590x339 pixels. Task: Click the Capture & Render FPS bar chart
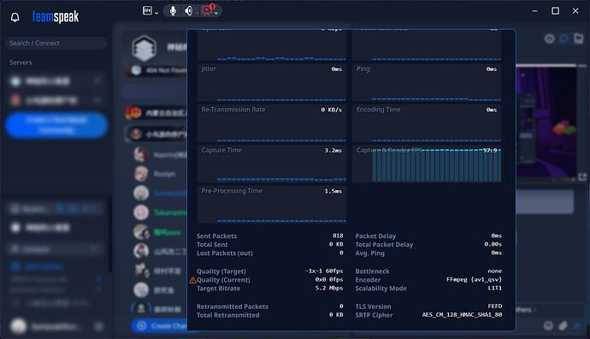click(427, 164)
